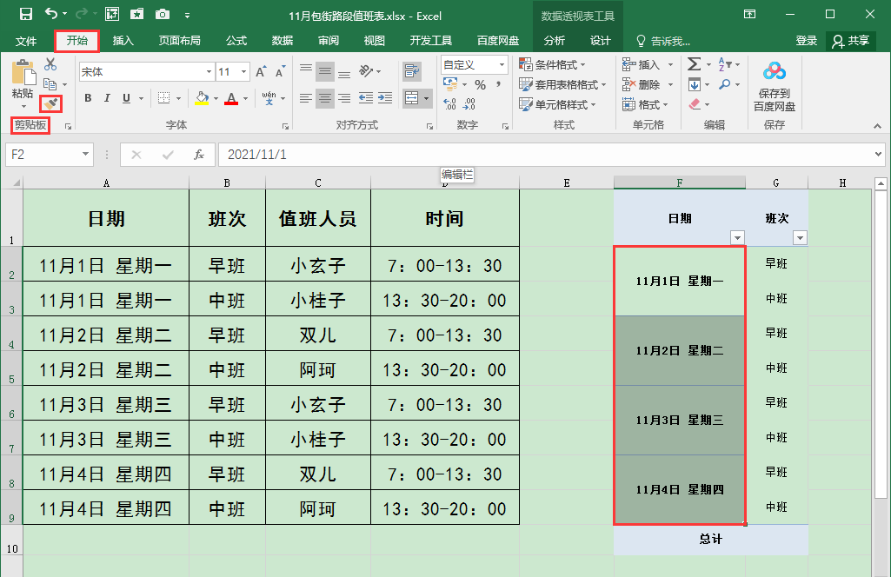This screenshot has width=891, height=577.
Task: Click the orientation angled text icon
Action: (x=366, y=71)
